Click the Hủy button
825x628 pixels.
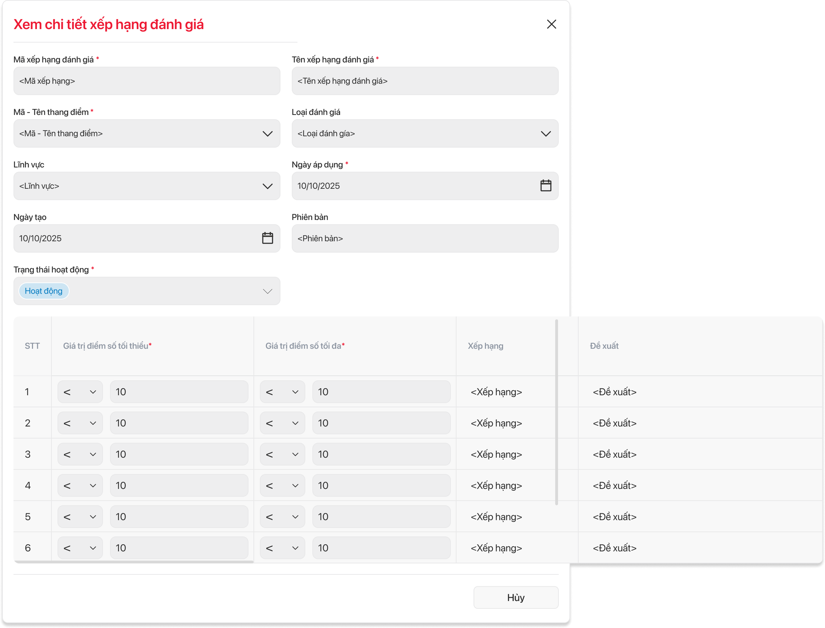click(515, 597)
